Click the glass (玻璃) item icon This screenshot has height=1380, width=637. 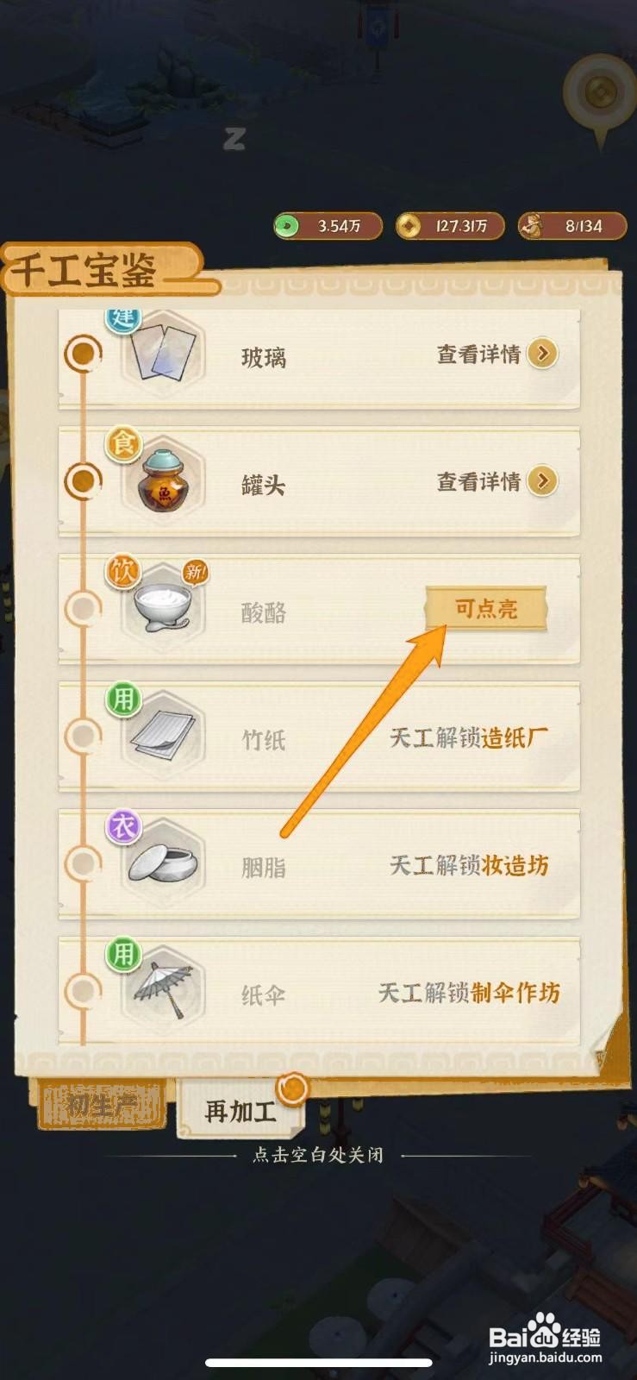click(162, 354)
